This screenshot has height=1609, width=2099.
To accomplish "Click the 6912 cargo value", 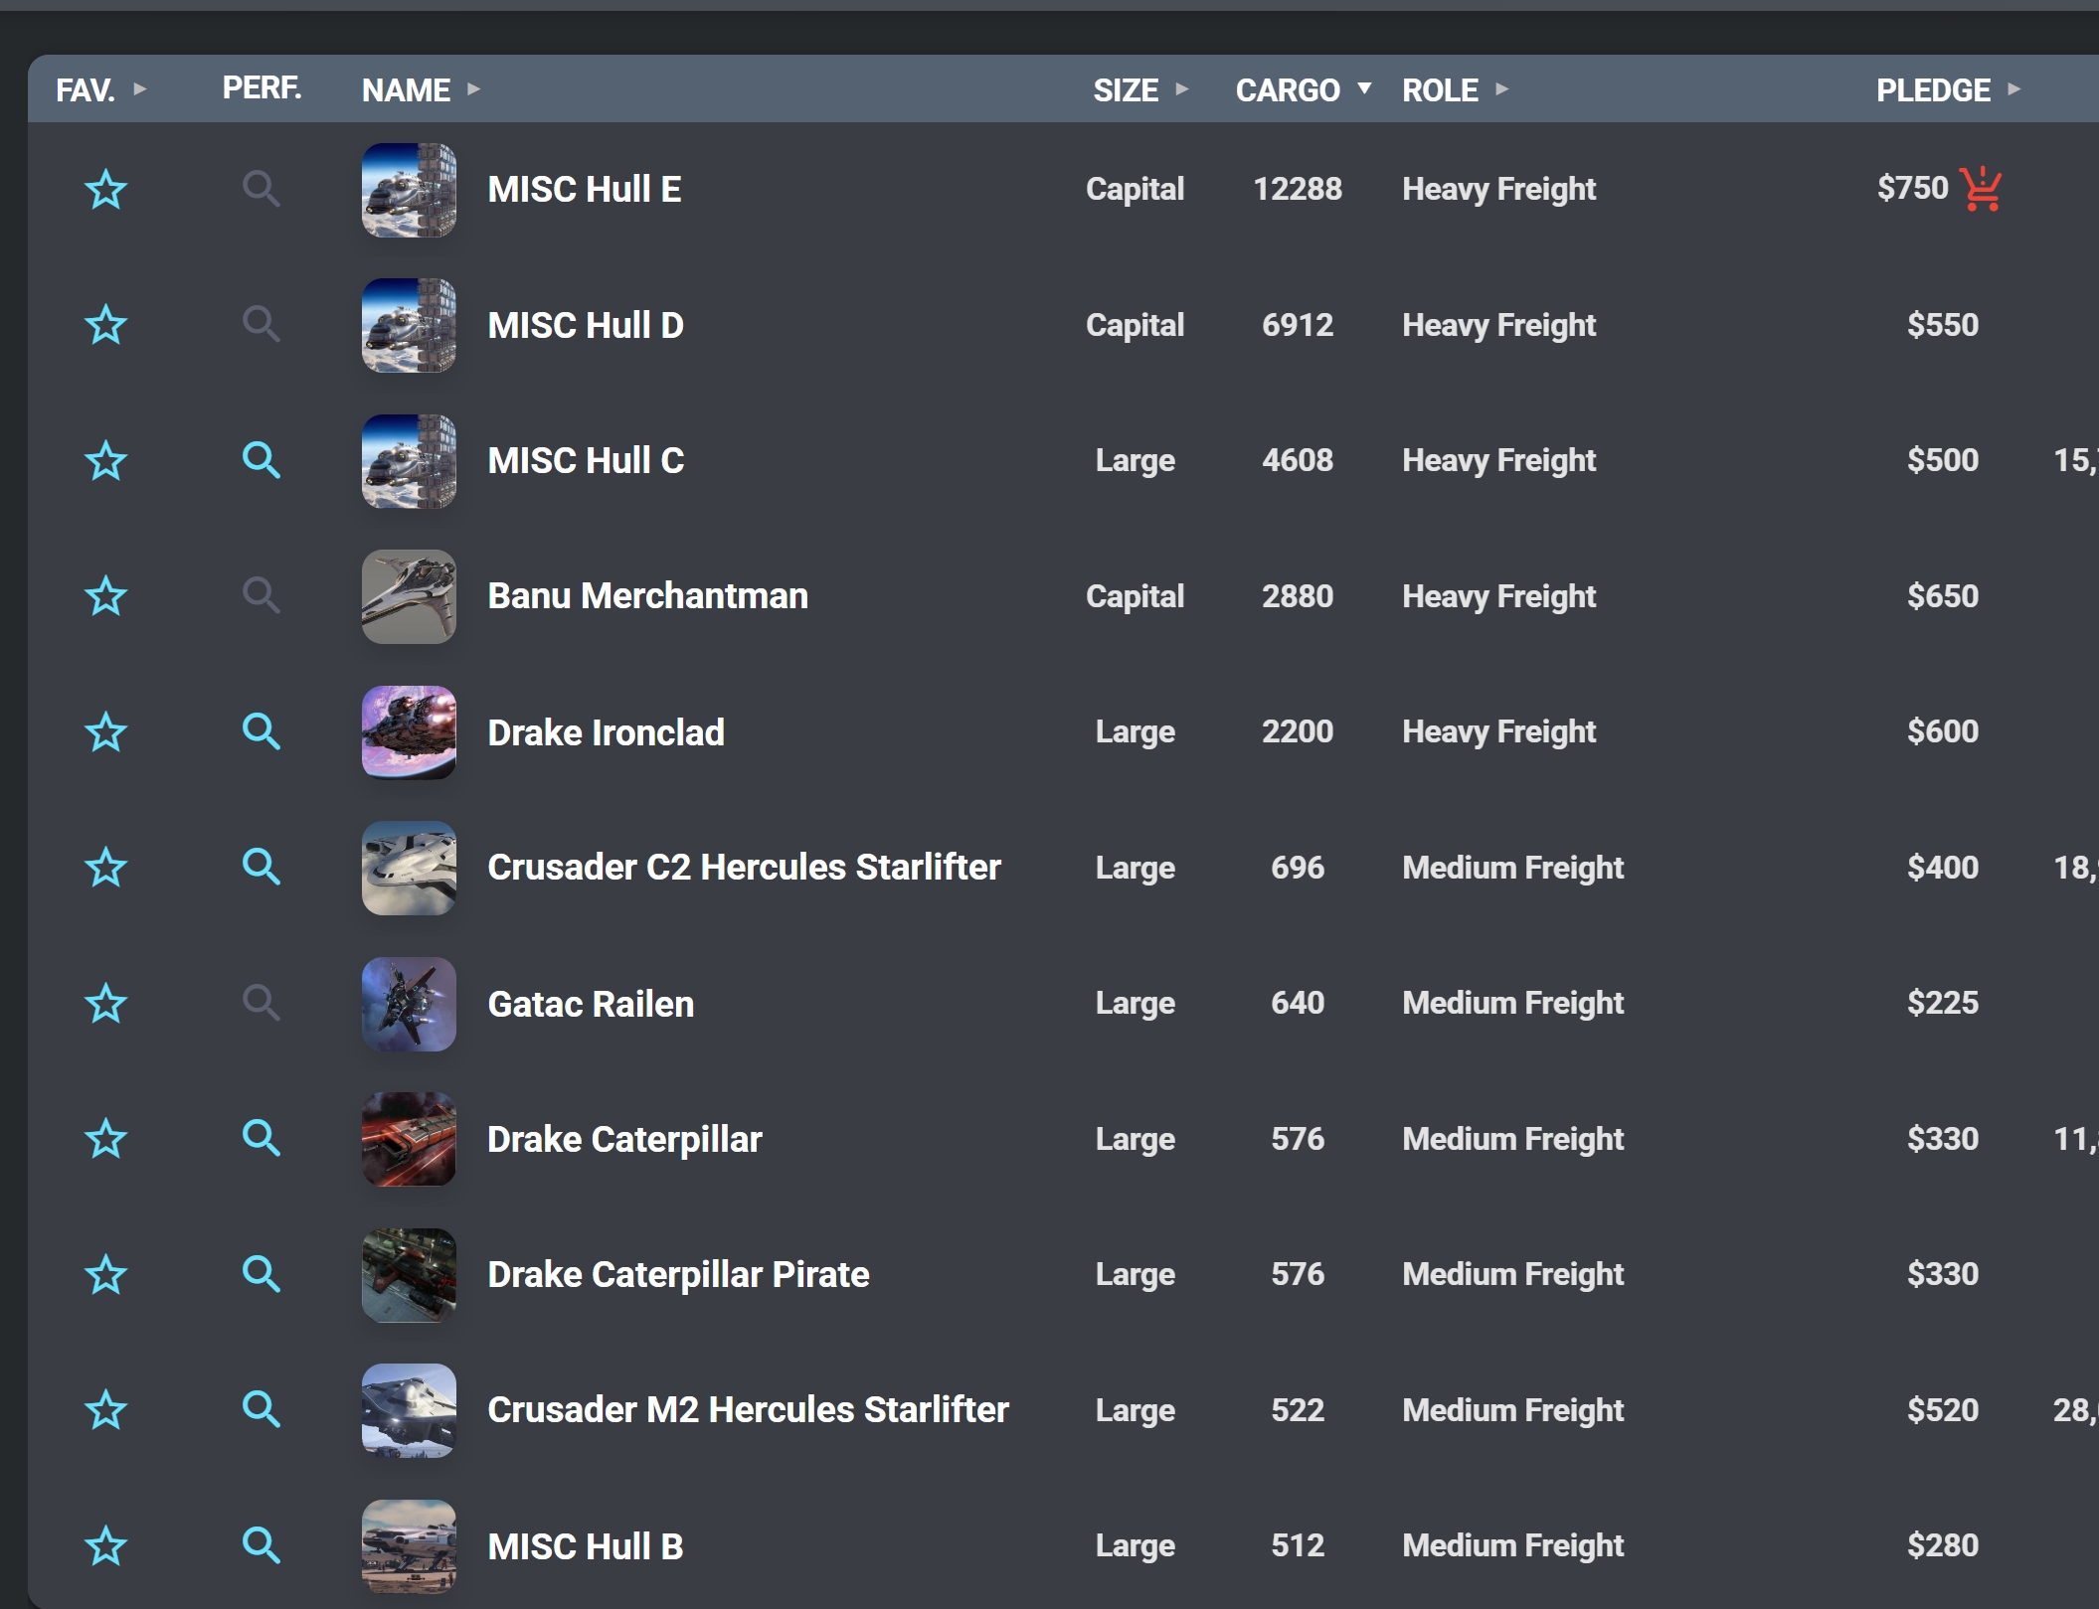I will (x=1298, y=325).
